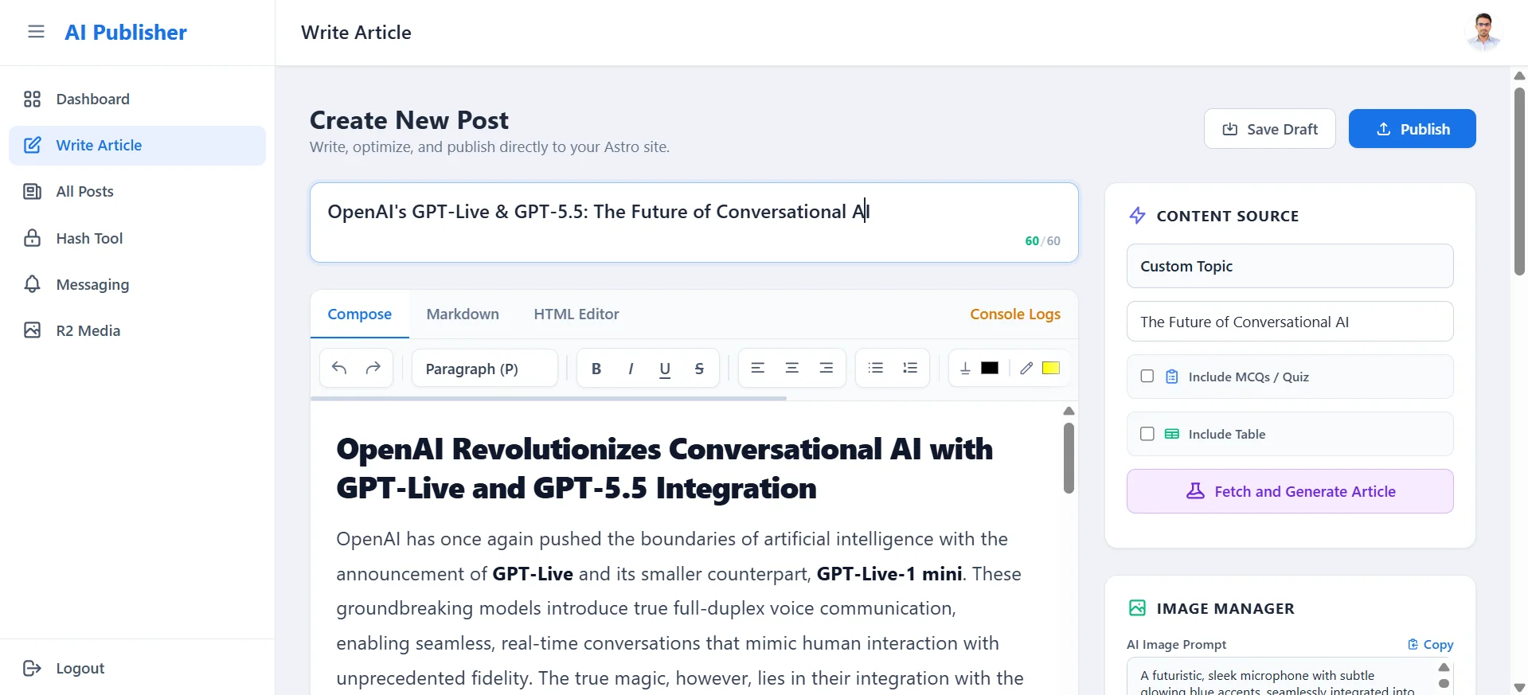Click the page scrollbar down arrow
Screen dimensions: 1528x695
pos(1519,687)
